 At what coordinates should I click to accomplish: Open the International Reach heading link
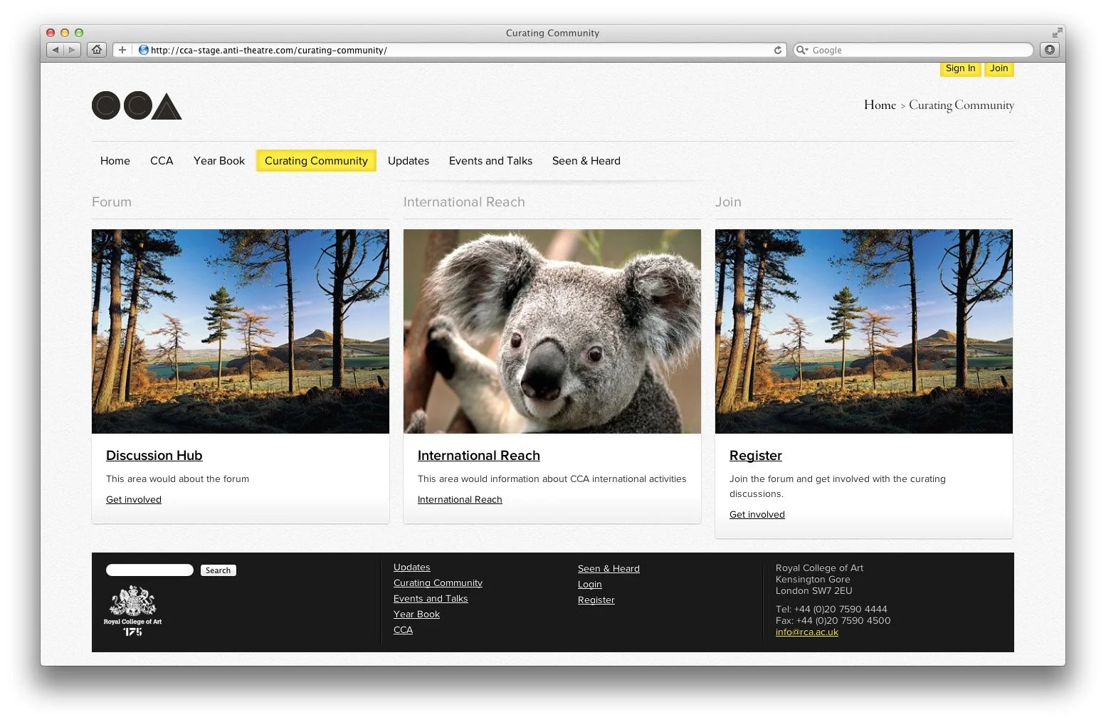(479, 456)
